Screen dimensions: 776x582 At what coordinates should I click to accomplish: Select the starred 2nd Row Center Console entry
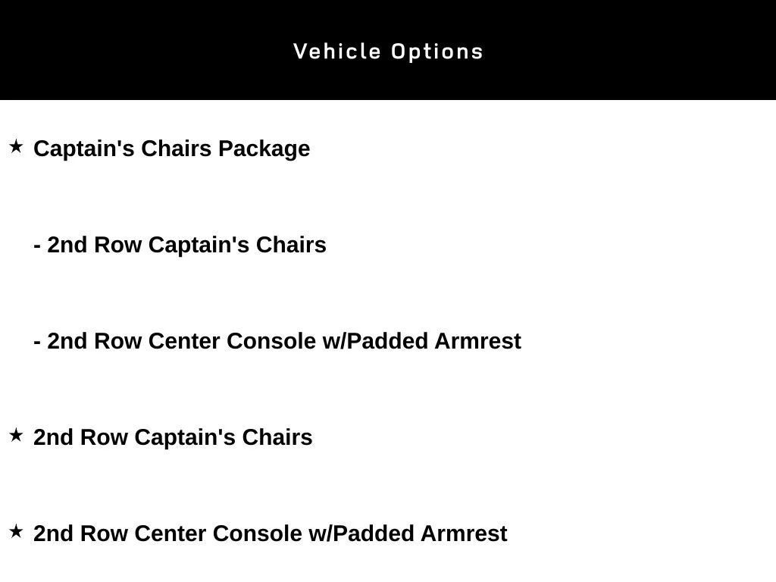pyautogui.click(x=271, y=534)
